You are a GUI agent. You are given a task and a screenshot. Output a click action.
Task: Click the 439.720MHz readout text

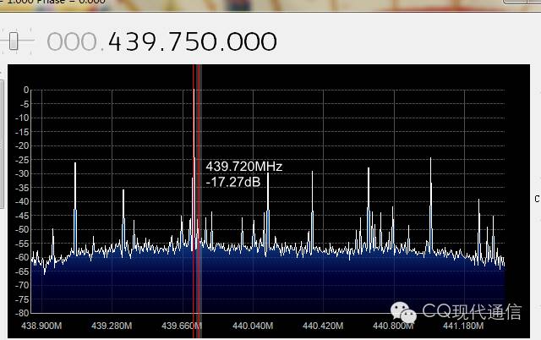tap(244, 167)
